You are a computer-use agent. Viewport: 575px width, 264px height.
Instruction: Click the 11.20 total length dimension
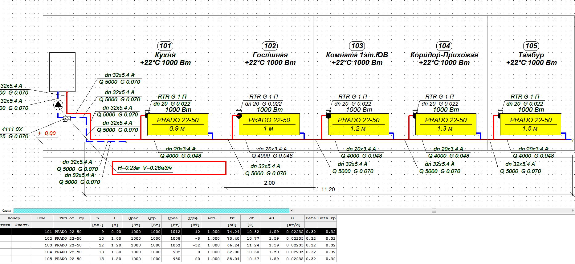pos(328,189)
